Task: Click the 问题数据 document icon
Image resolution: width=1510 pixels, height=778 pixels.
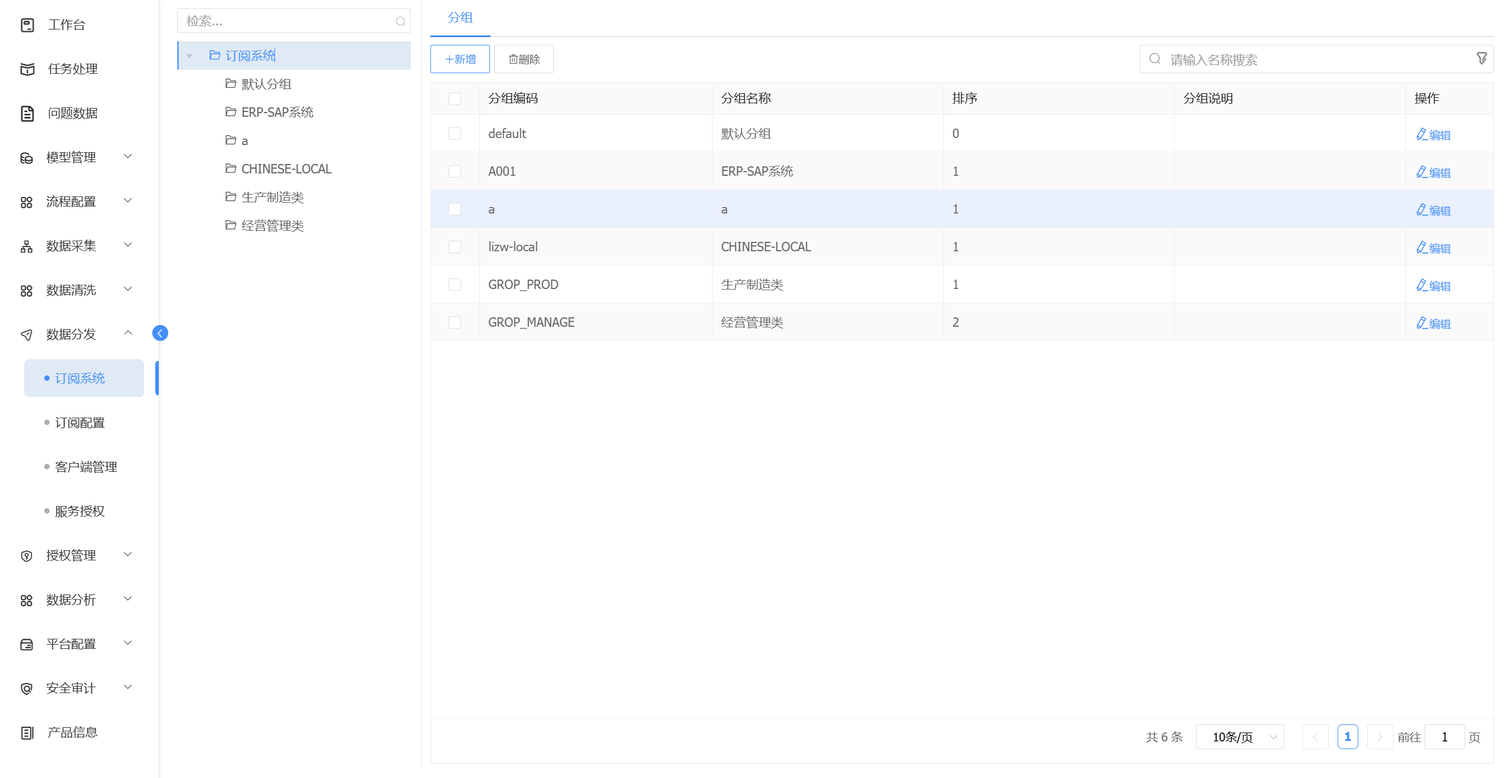Action: point(27,113)
